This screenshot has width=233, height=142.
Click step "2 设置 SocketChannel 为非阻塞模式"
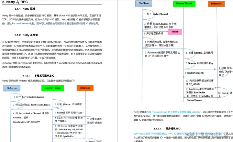tap(160, 26)
